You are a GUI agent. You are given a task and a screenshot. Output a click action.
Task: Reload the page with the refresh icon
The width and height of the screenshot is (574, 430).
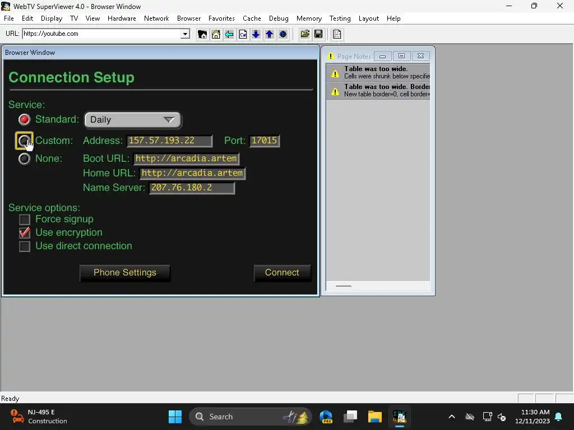coord(243,34)
